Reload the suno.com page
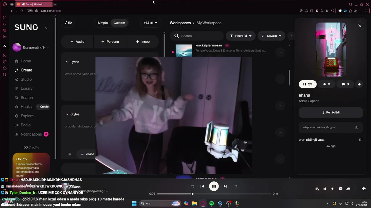Image resolution: width=371 pixels, height=208 pixels. click(22, 11)
